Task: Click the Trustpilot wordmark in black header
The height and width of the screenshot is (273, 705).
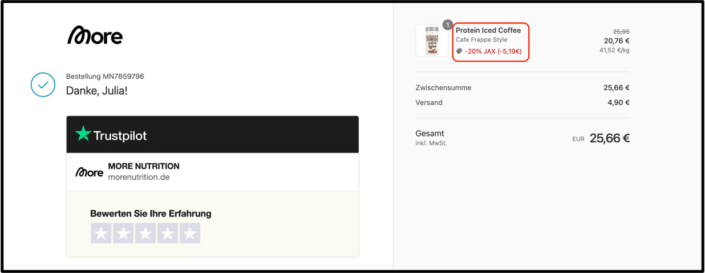Action: click(120, 135)
